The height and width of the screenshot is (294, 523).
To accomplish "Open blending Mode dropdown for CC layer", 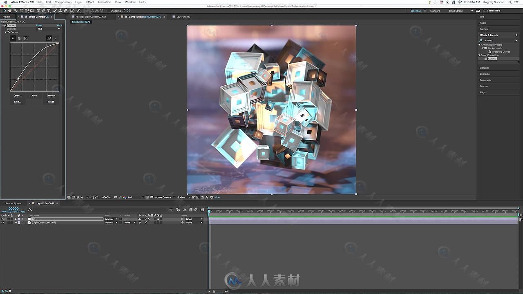I will [x=111, y=219].
